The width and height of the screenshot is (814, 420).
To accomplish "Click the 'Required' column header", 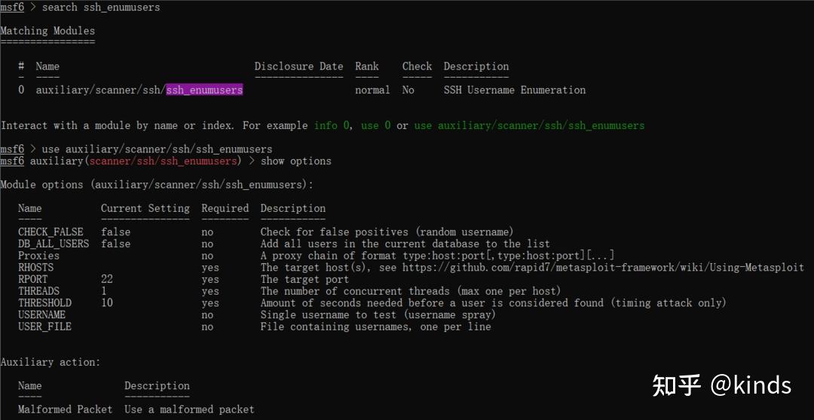I will coord(225,209).
